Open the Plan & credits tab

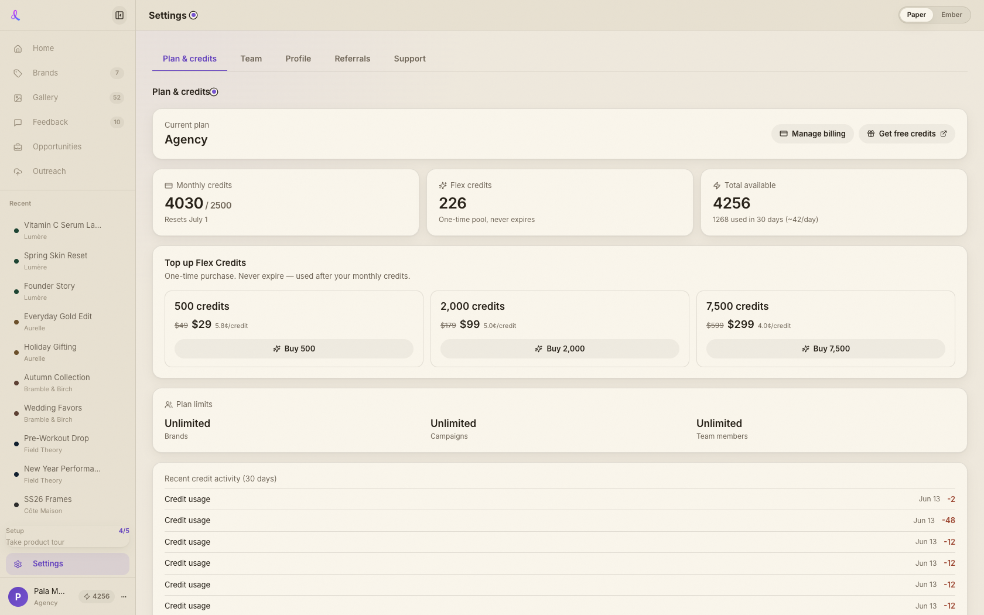coord(190,59)
